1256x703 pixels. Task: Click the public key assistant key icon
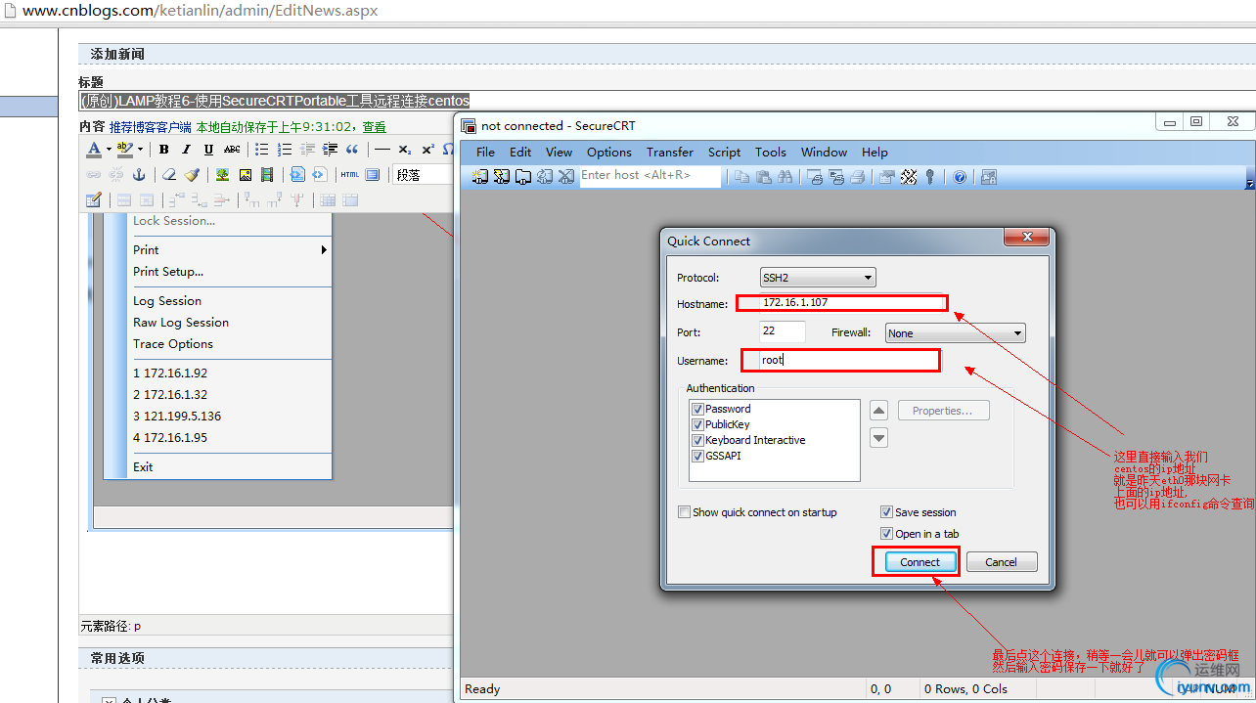point(929,177)
